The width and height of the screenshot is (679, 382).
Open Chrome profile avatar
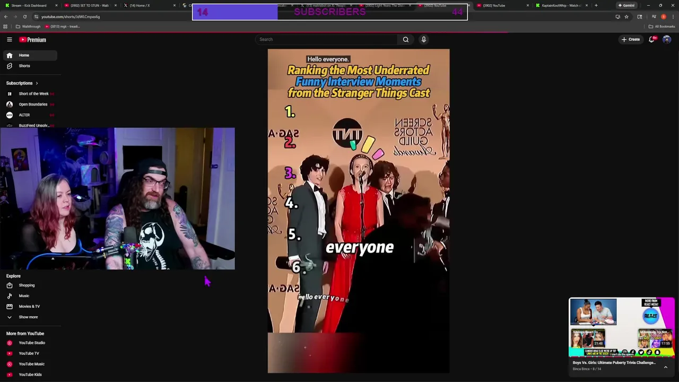[663, 16]
